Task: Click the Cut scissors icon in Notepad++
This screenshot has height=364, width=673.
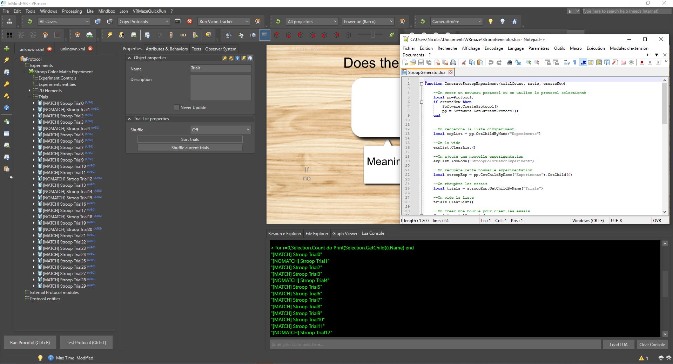Action: [x=464, y=62]
